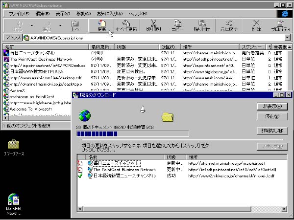Expand the address bar dropdown

pos(288,38)
